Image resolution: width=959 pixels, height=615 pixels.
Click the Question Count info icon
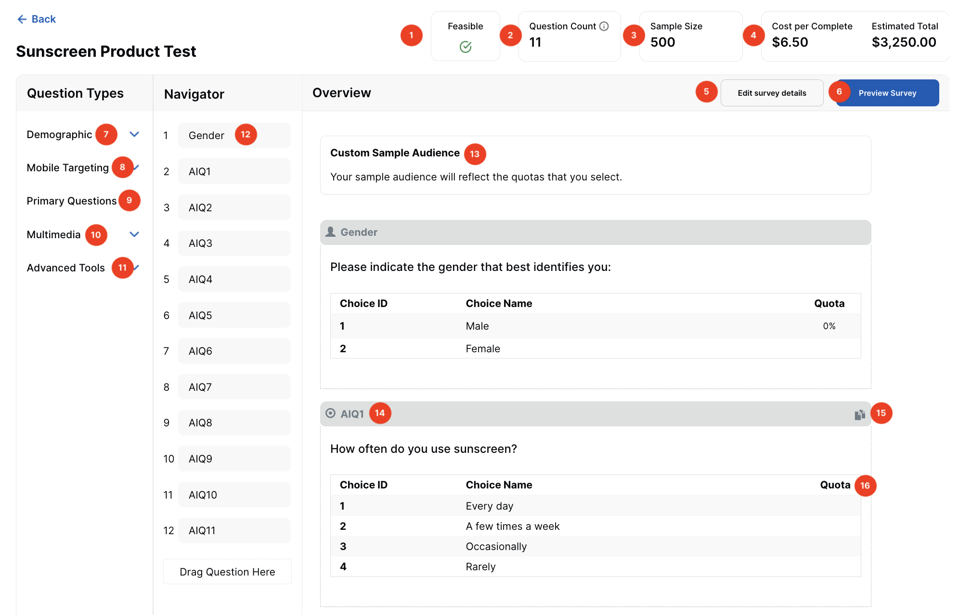[604, 26]
